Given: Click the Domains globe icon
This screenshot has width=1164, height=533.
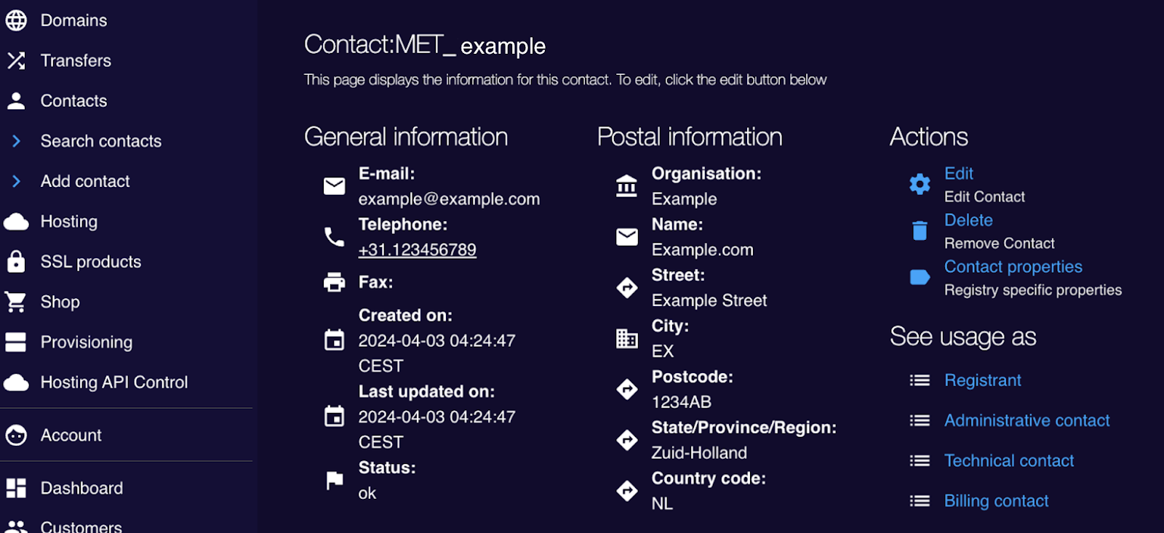Looking at the screenshot, I should point(16,20).
